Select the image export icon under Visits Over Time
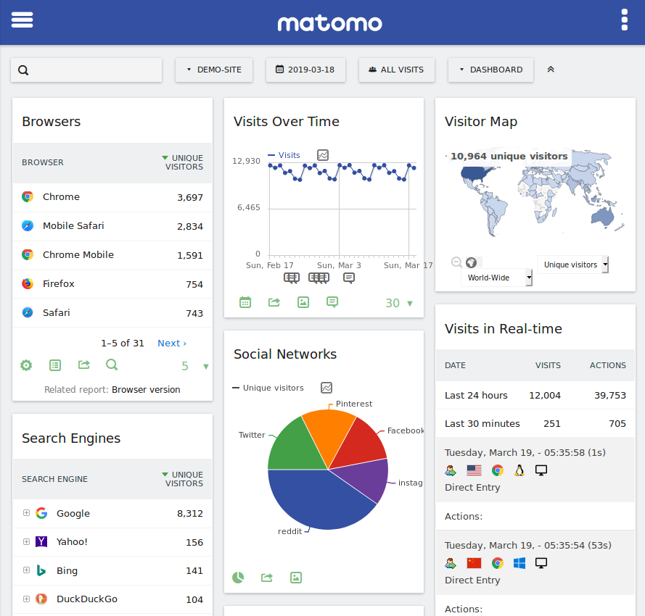This screenshot has height=616, width=645. (303, 302)
